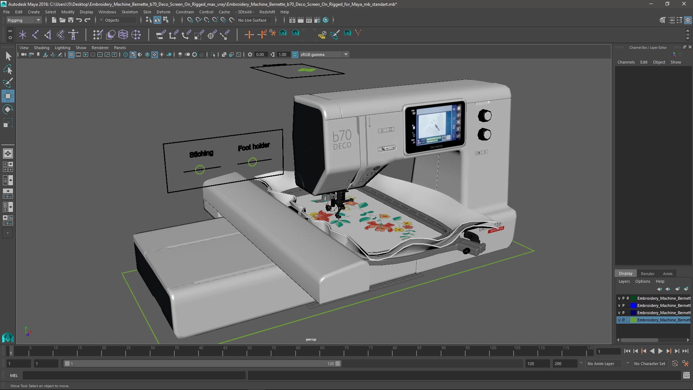Open a scene with folder icon
Viewport: 693px width, 390px height.
click(62, 20)
